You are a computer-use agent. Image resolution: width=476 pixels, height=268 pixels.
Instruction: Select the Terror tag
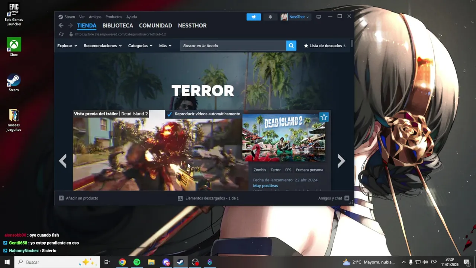276,170
